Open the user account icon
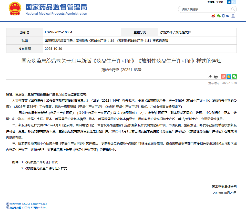This screenshot has width=246, height=213. point(233,16)
